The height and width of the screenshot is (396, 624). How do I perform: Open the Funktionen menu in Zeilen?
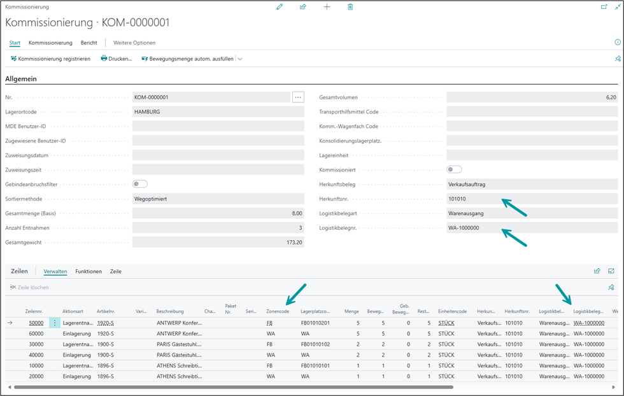click(89, 271)
